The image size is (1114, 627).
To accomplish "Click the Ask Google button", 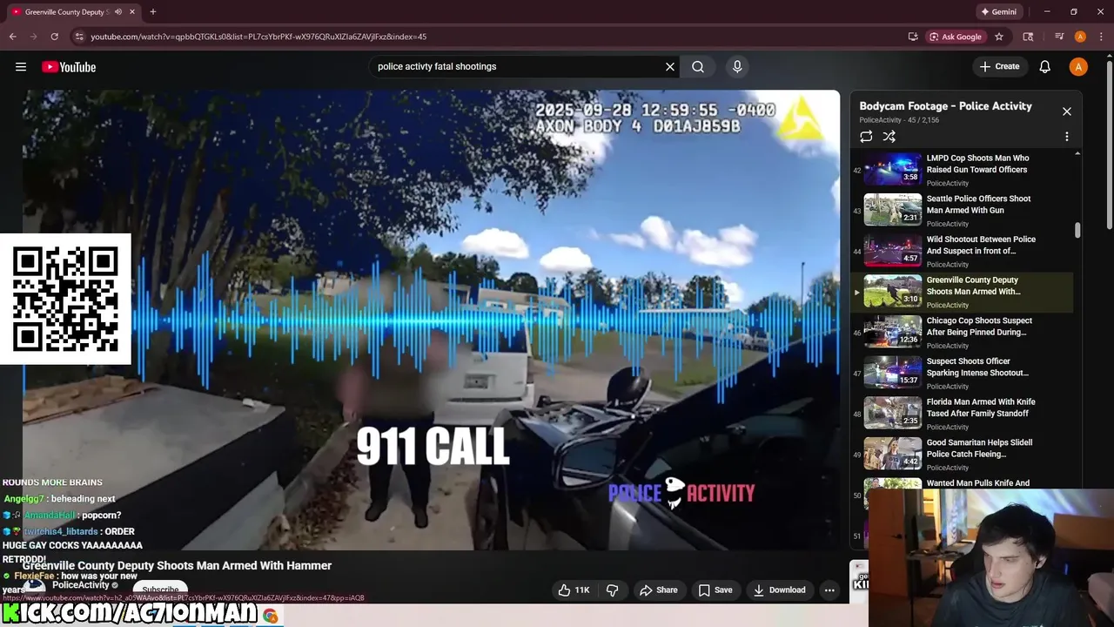I will coord(955,37).
